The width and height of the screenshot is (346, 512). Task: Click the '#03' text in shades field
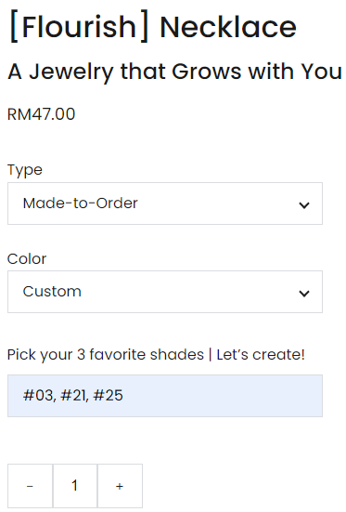pyautogui.click(x=39, y=396)
